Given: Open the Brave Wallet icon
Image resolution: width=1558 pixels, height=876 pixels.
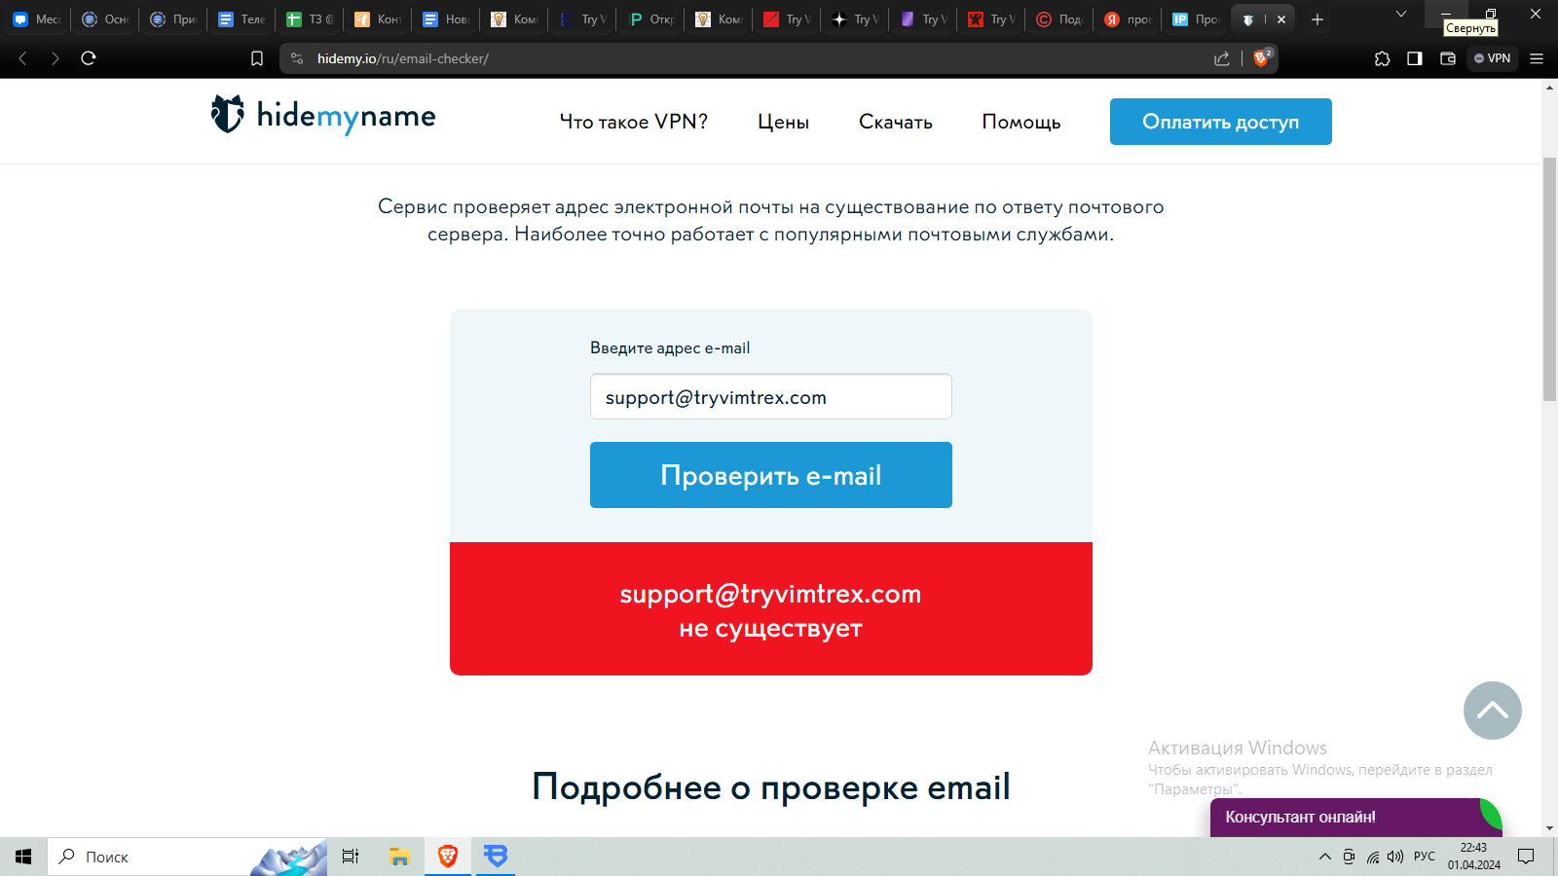Looking at the screenshot, I should tap(1448, 58).
